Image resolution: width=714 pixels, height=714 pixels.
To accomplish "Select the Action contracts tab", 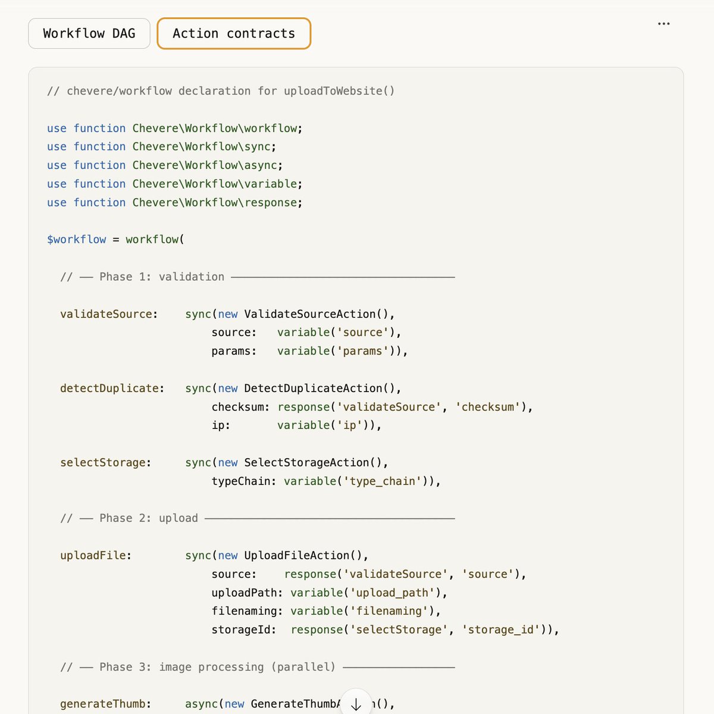I will [234, 33].
